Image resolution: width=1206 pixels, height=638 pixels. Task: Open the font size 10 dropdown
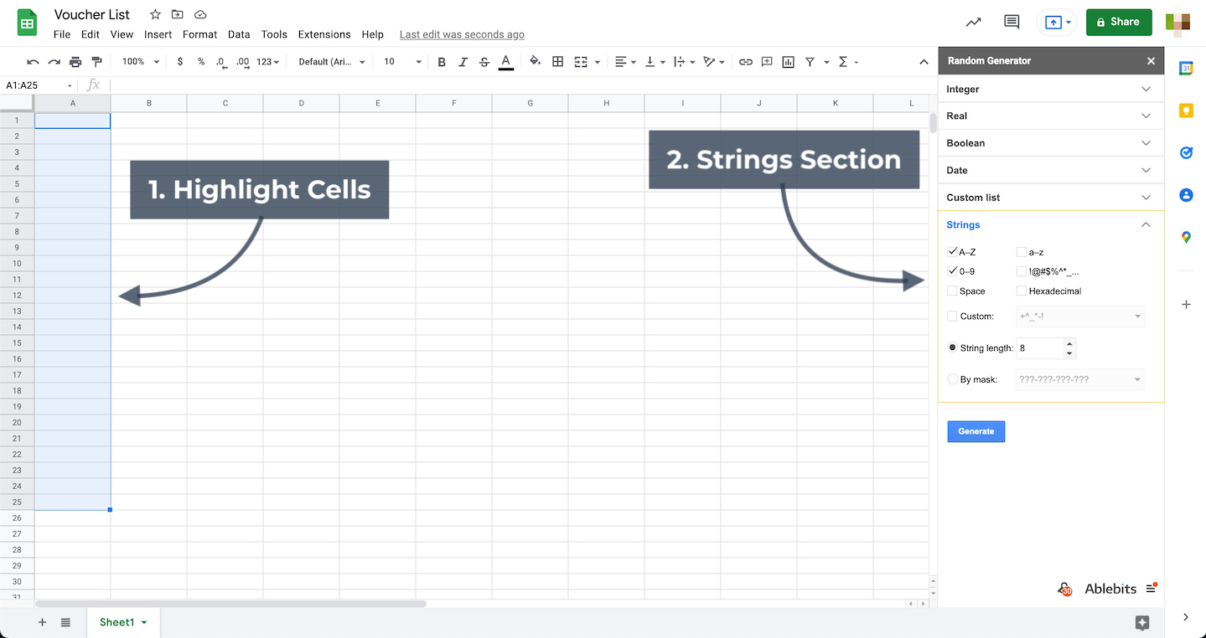coord(402,62)
